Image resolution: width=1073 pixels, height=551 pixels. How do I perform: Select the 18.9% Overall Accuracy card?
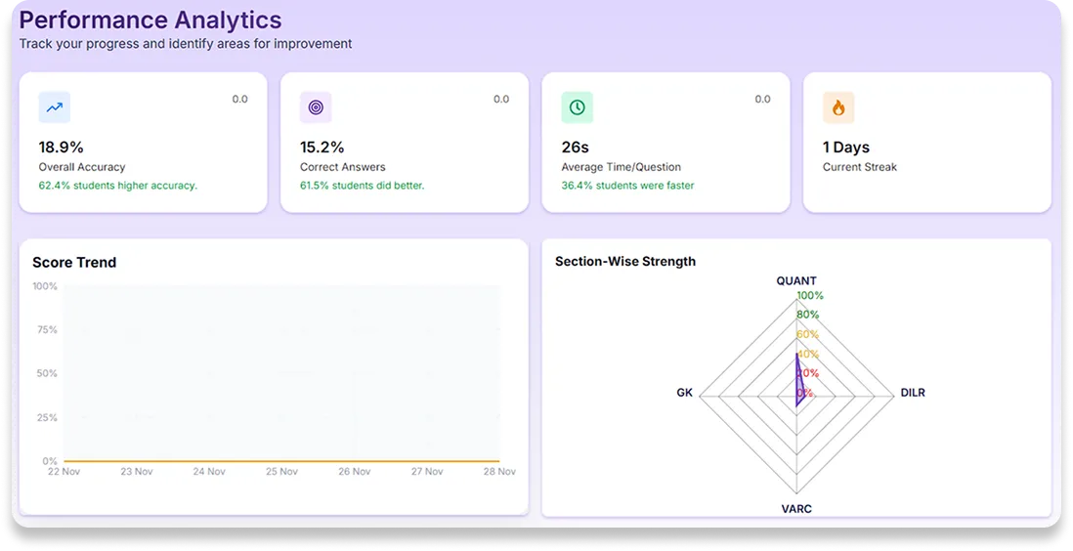click(143, 143)
